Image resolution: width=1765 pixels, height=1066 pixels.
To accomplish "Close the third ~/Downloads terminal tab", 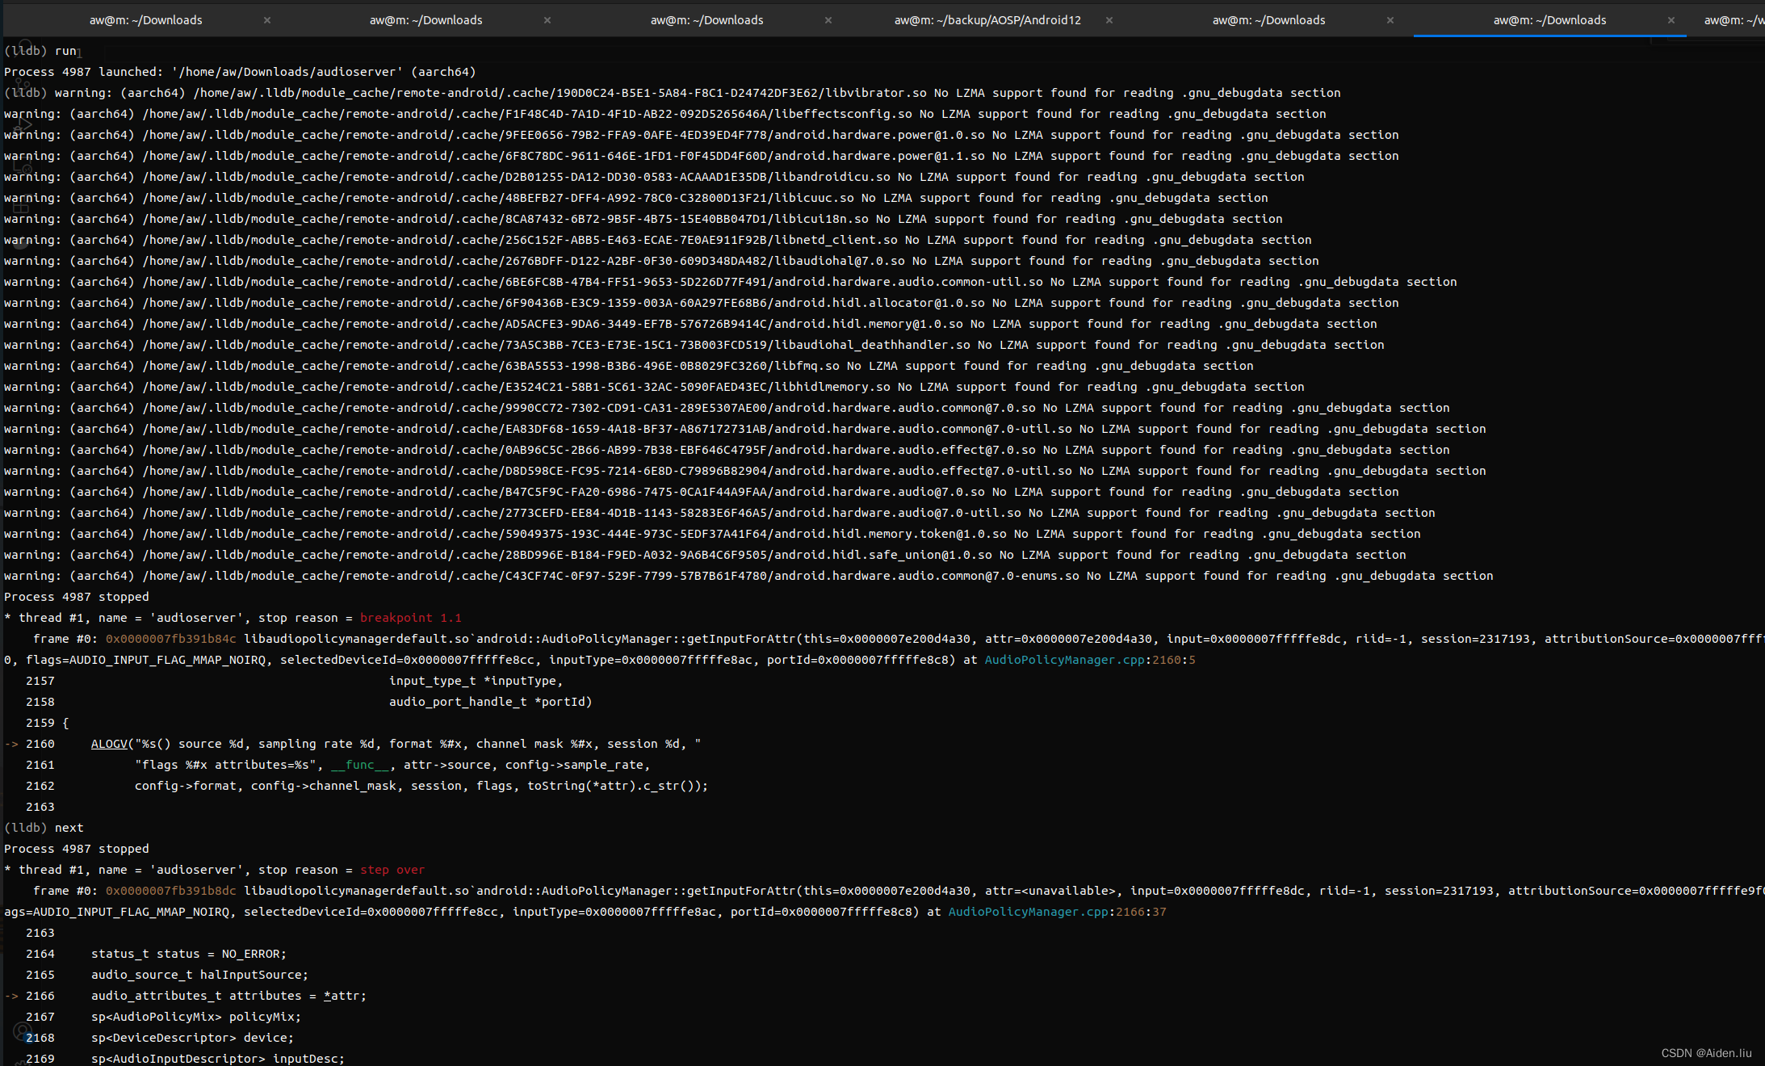I will [828, 20].
